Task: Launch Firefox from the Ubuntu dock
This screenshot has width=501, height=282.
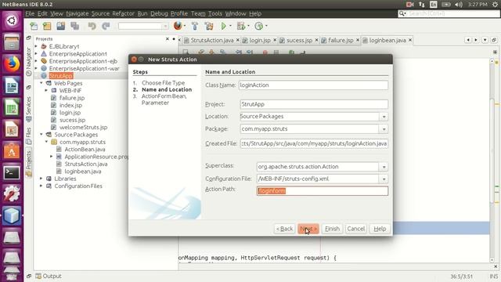Action: [x=12, y=63]
